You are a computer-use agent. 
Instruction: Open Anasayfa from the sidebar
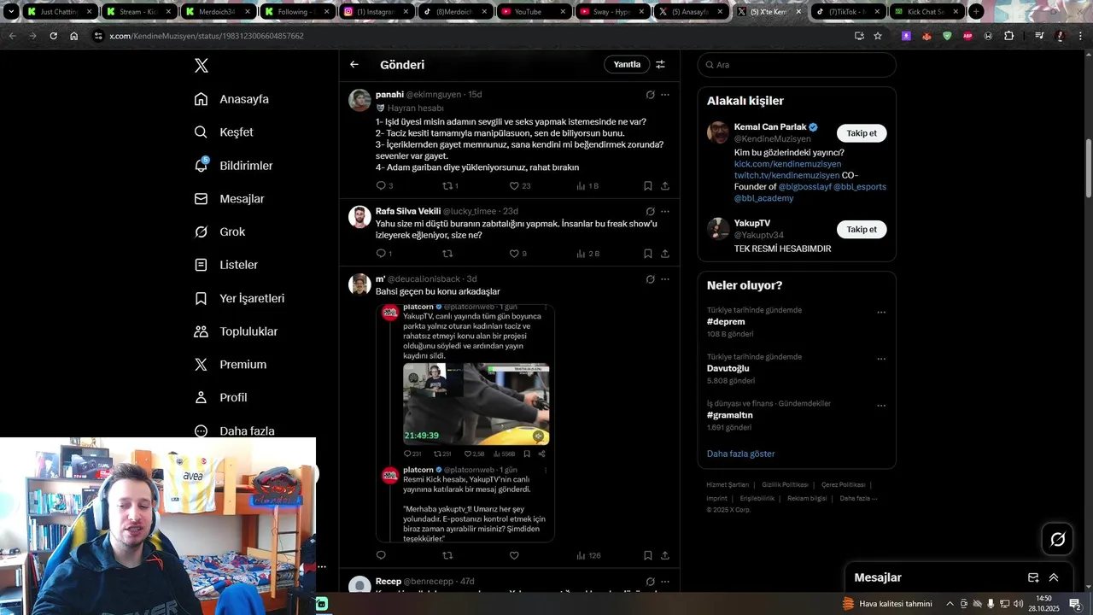point(231,99)
